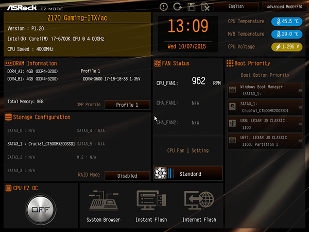
Task: Click the CPU EZ OC chip icon
Action: (8, 188)
